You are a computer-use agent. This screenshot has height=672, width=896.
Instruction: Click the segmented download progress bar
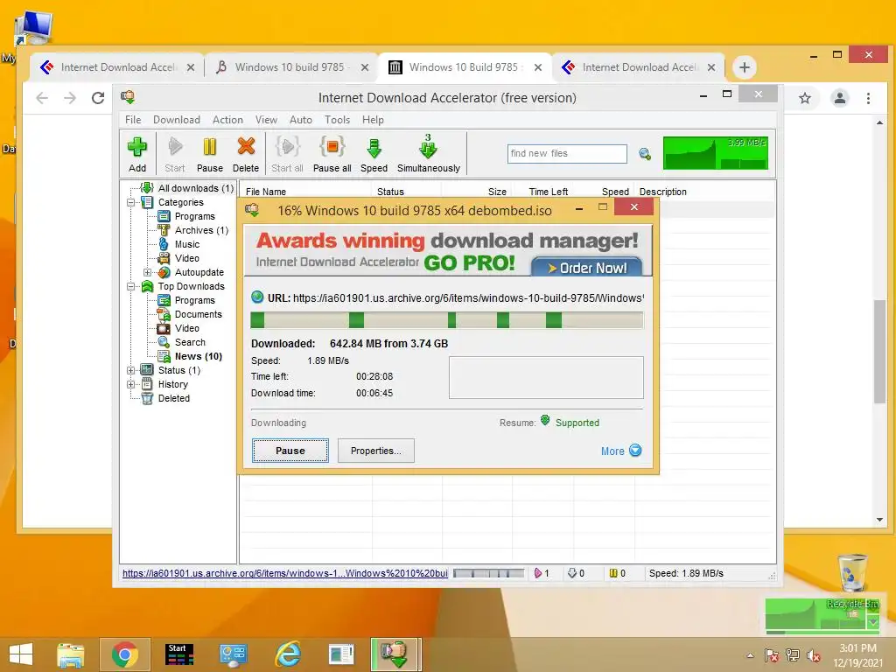(447, 320)
